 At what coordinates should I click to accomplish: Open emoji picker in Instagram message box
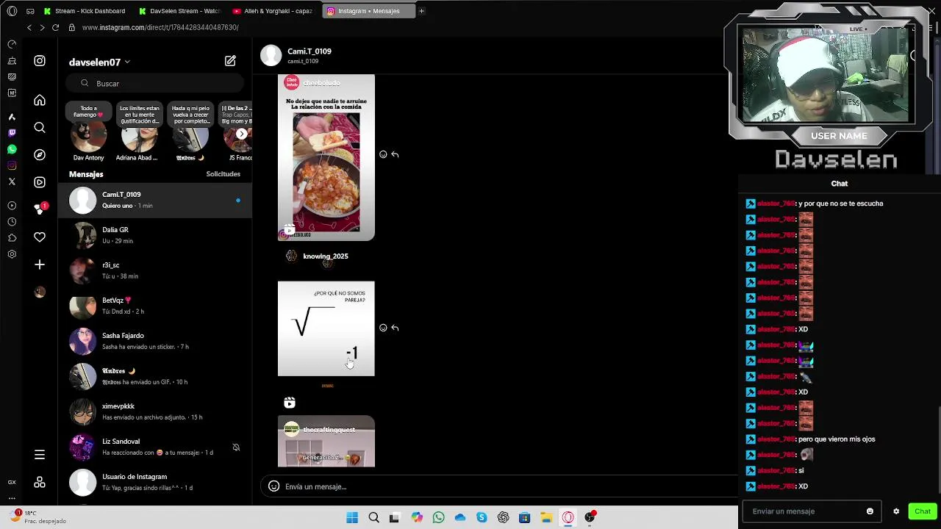tap(273, 486)
